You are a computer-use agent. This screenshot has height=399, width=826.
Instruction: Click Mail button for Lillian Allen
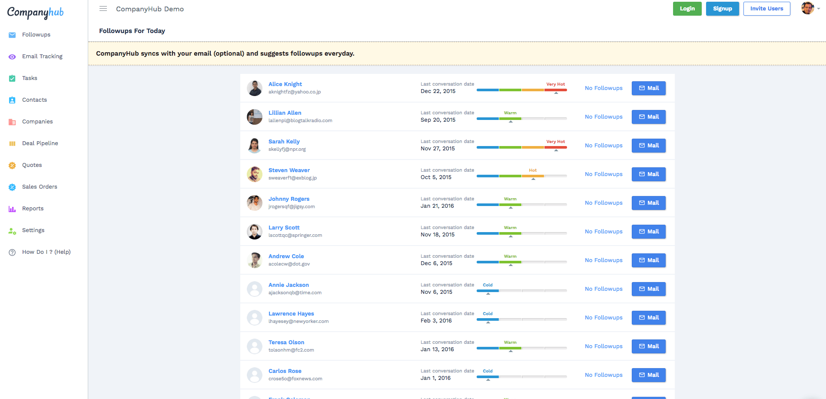point(648,116)
